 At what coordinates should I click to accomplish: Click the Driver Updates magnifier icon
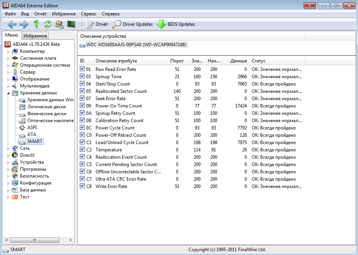pyautogui.click(x=117, y=24)
